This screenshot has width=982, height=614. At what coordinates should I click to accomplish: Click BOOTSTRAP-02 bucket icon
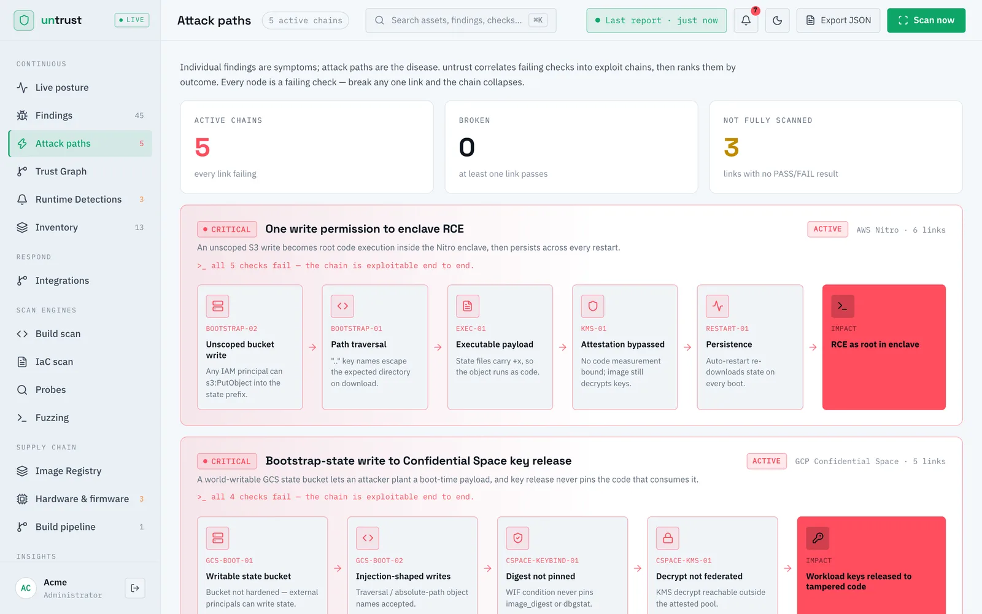pos(218,306)
